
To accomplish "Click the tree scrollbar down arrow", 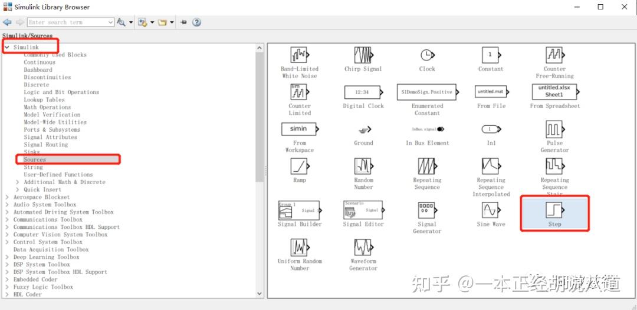I will [260, 294].
